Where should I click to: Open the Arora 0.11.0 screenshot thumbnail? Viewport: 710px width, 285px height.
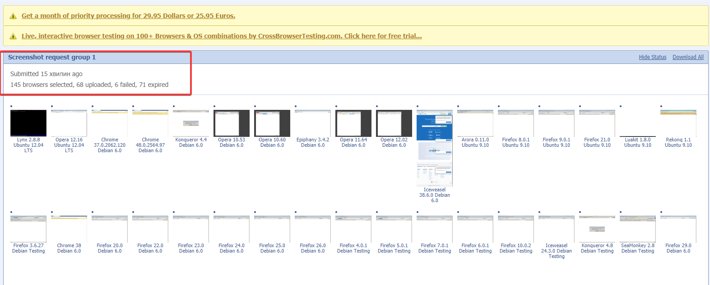pyautogui.click(x=475, y=123)
